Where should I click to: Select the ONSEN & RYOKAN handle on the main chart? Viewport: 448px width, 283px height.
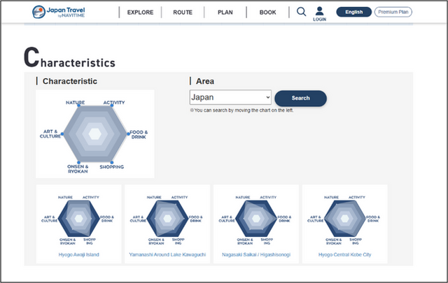pos(79,162)
